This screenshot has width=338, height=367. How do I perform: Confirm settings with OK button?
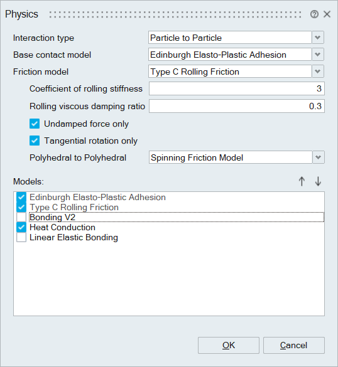(x=229, y=345)
